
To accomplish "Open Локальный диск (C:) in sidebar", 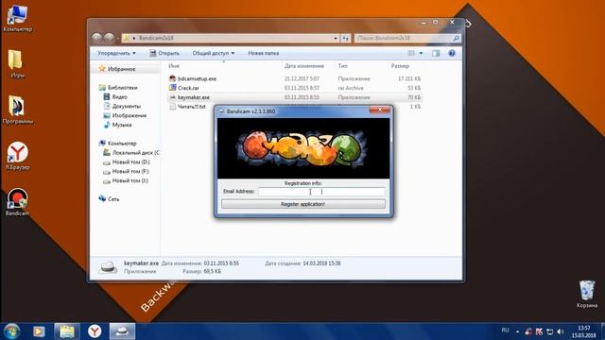I will tap(135, 153).
